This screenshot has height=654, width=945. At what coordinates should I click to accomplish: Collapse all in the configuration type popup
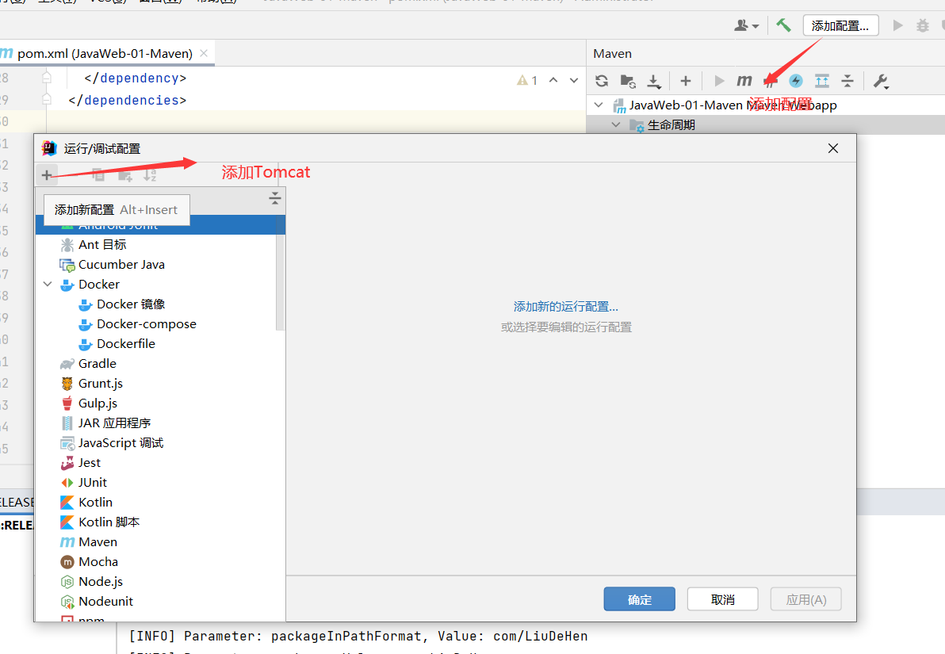pos(275,198)
